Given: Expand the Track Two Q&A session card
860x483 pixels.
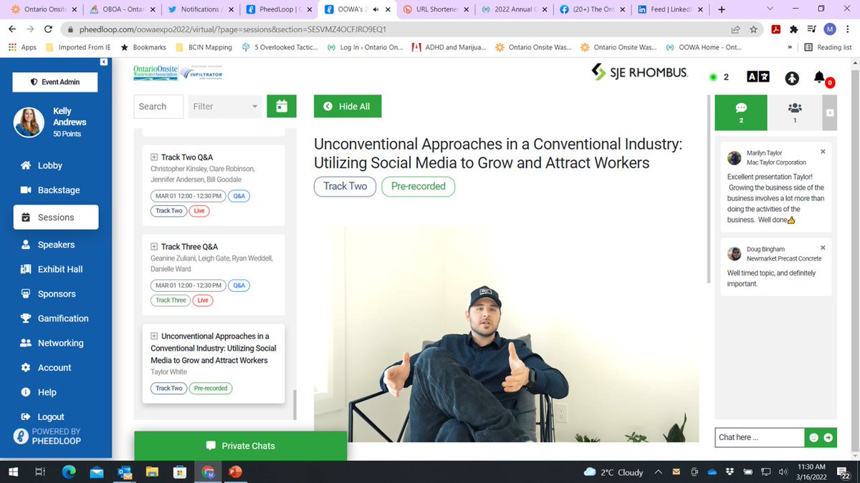Looking at the screenshot, I should pyautogui.click(x=153, y=156).
